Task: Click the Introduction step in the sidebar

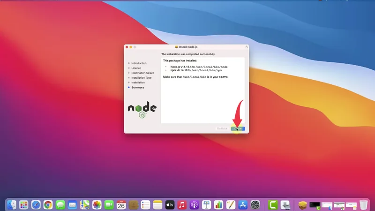Action: coord(138,63)
